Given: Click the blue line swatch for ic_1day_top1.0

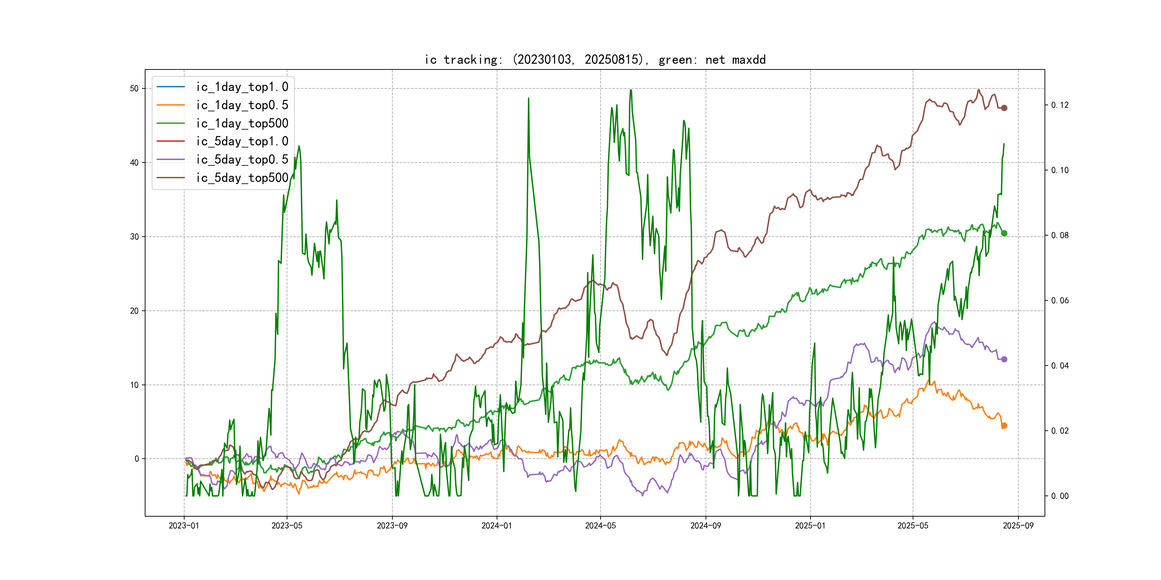Looking at the screenshot, I should 170,87.
